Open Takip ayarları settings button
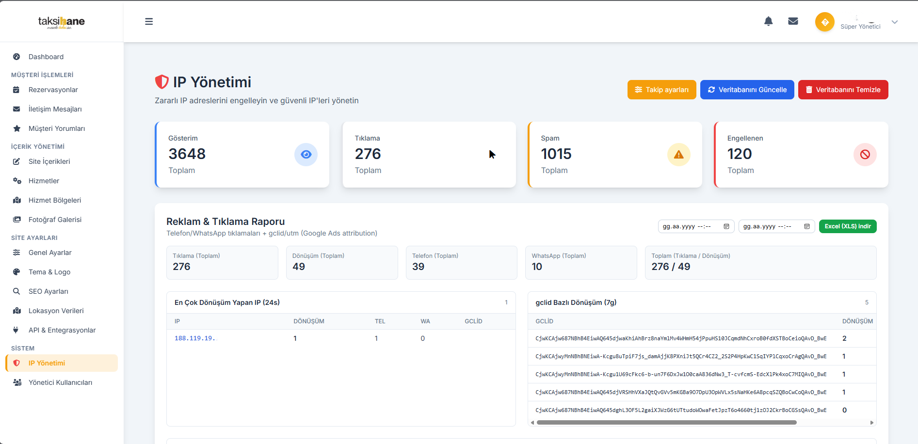Viewport: 918px width, 444px height. pos(661,90)
